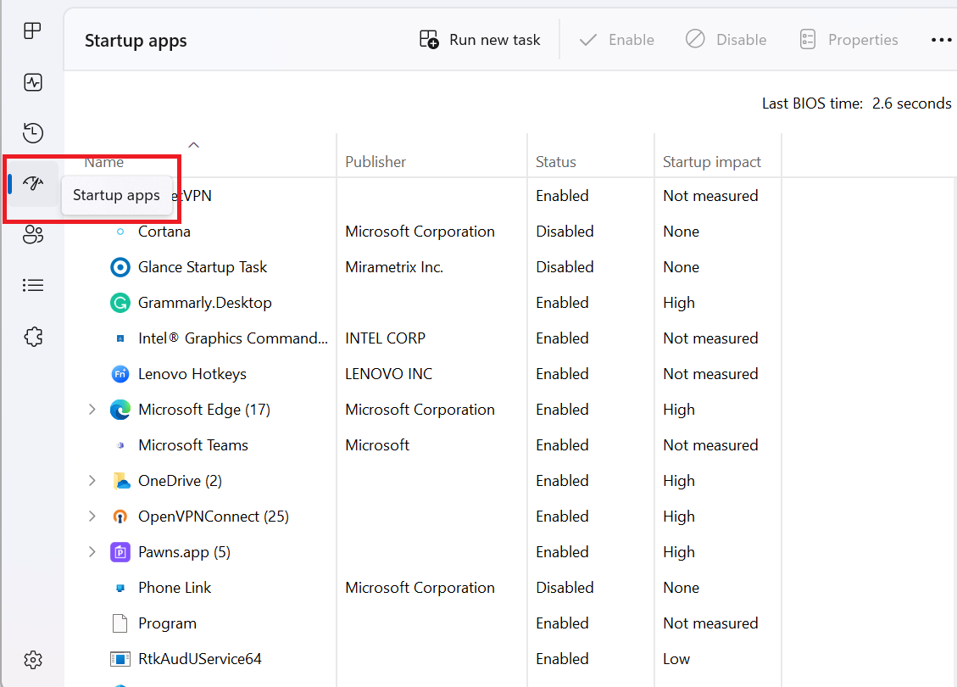Select the Grammarly.Desktop row name
Screen dimensions: 957x687
coord(205,303)
